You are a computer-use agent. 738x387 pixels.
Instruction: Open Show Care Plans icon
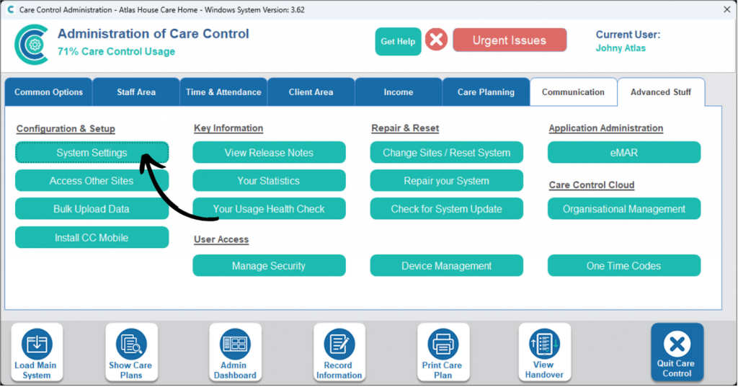(131, 352)
